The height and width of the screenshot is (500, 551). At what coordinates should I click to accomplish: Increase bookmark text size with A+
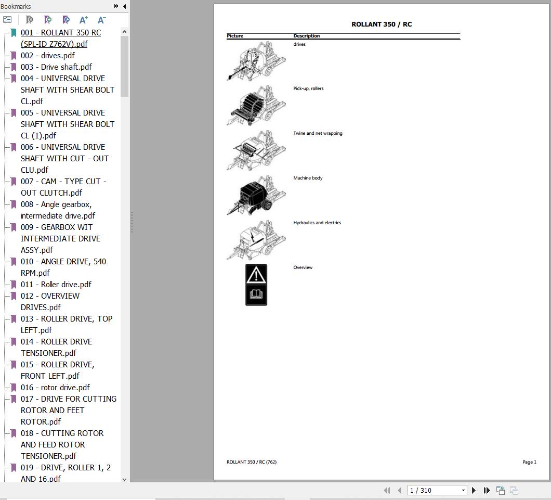pyautogui.click(x=84, y=20)
